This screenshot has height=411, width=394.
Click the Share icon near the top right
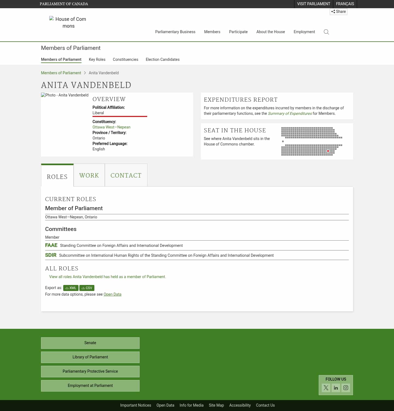point(338,12)
